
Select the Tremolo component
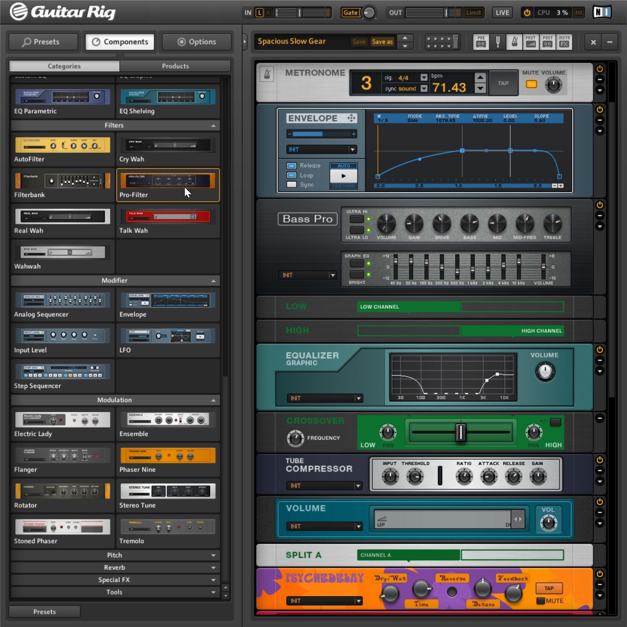pos(168,531)
